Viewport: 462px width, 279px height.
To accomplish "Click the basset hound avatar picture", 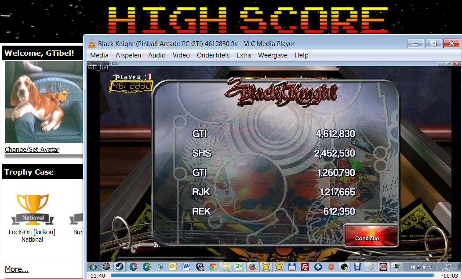I will (44, 102).
